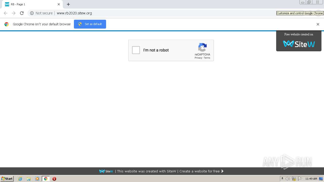324x182 pixels.
Task: View site info for Not secure
Action: point(41,13)
